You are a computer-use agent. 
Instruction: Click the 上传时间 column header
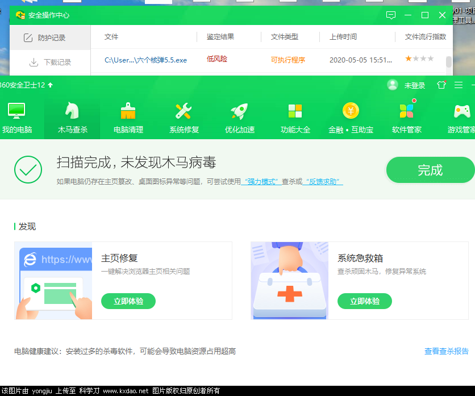(343, 37)
